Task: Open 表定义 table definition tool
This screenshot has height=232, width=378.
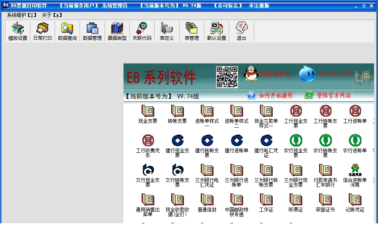Action: tap(167, 31)
